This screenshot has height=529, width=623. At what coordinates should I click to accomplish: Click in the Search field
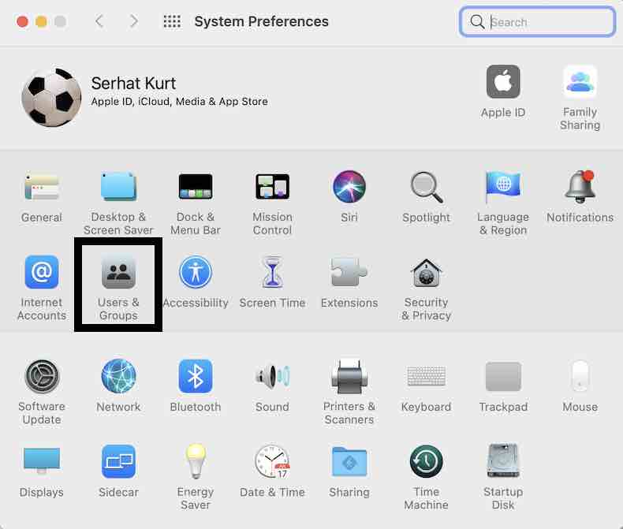537,22
